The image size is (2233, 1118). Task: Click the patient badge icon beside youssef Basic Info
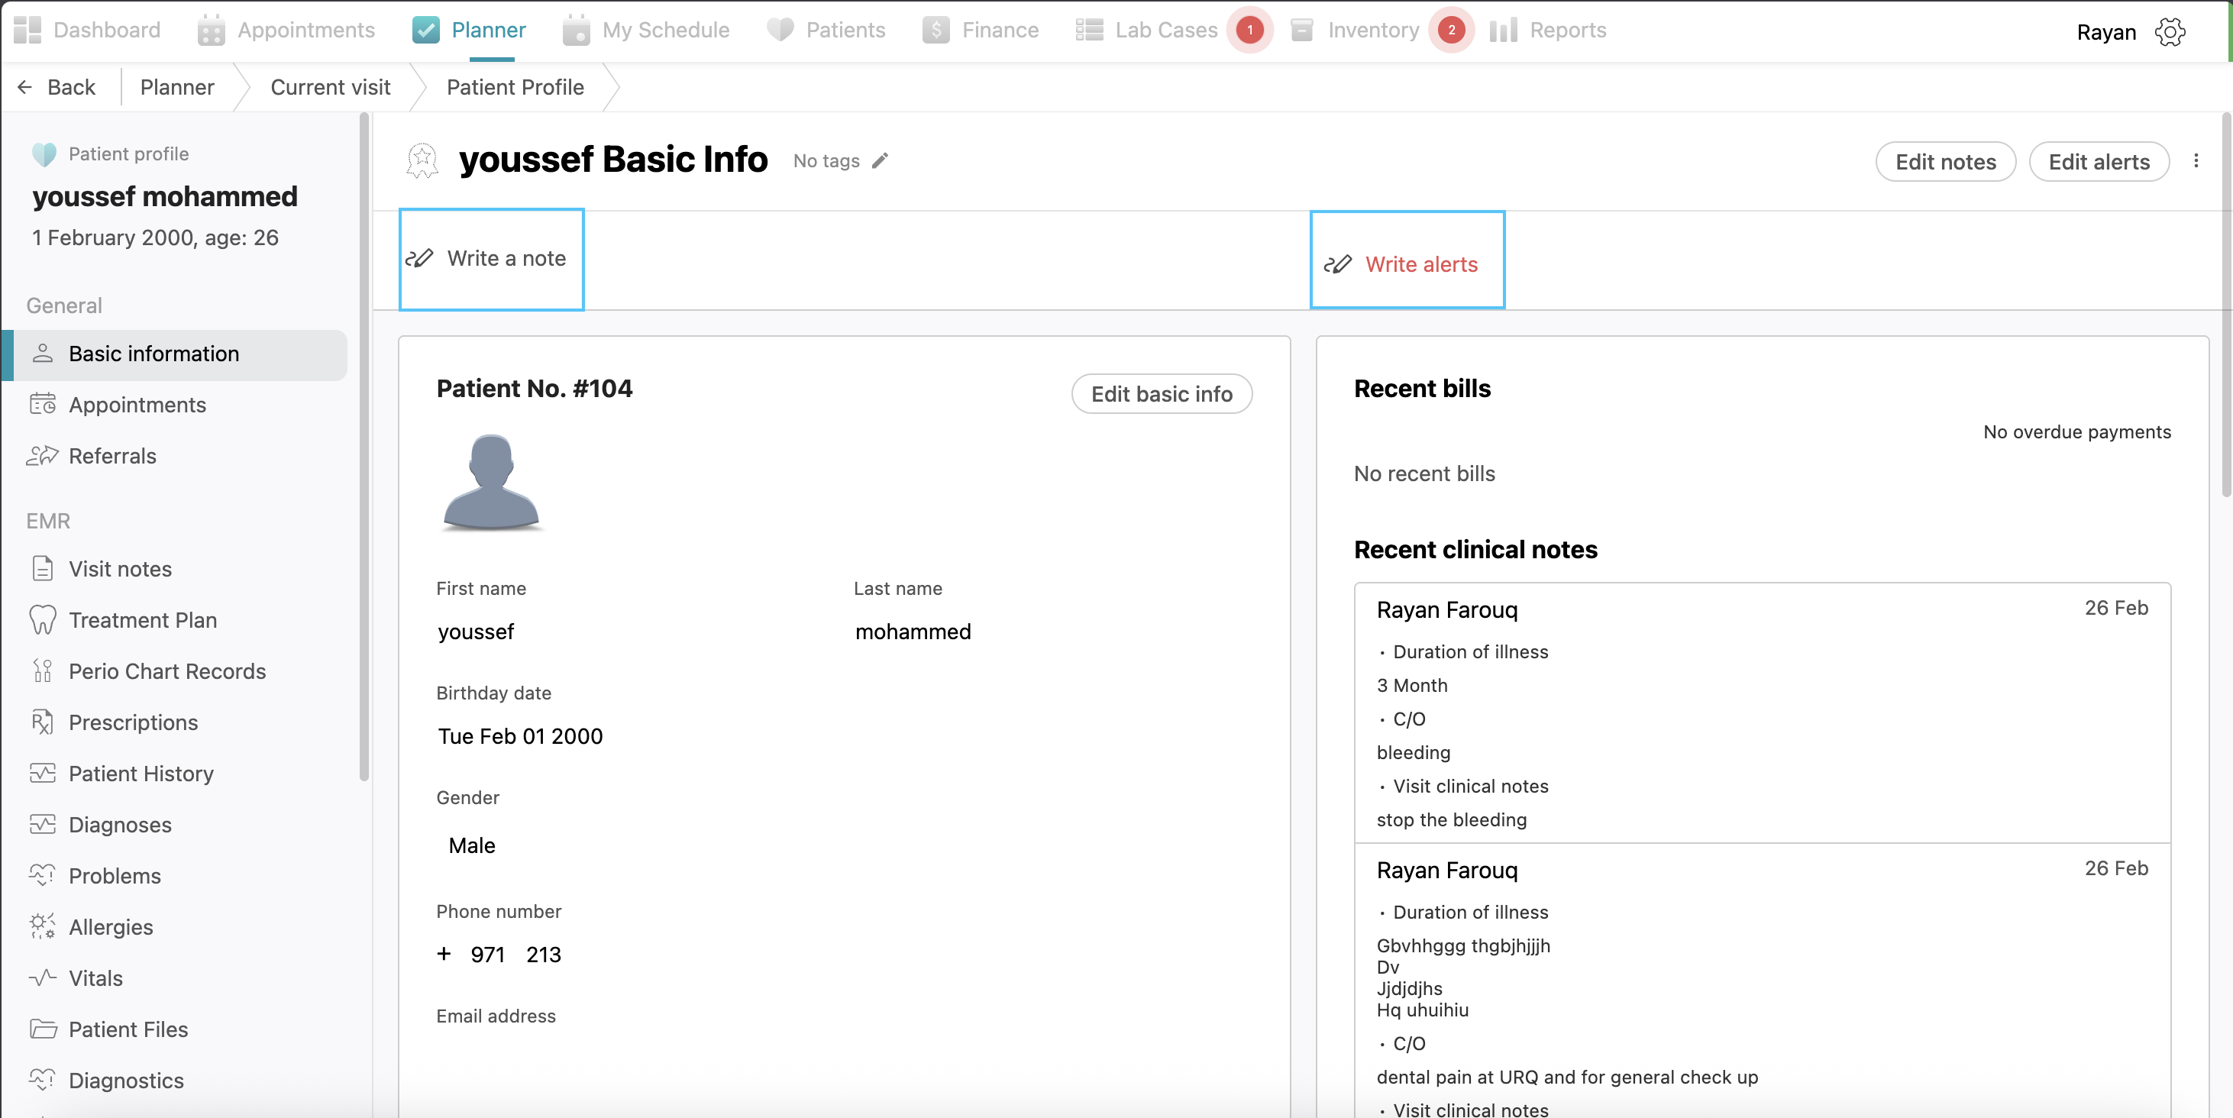click(x=422, y=160)
